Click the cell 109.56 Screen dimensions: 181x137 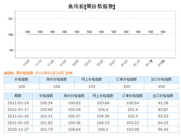pos(103,116)
